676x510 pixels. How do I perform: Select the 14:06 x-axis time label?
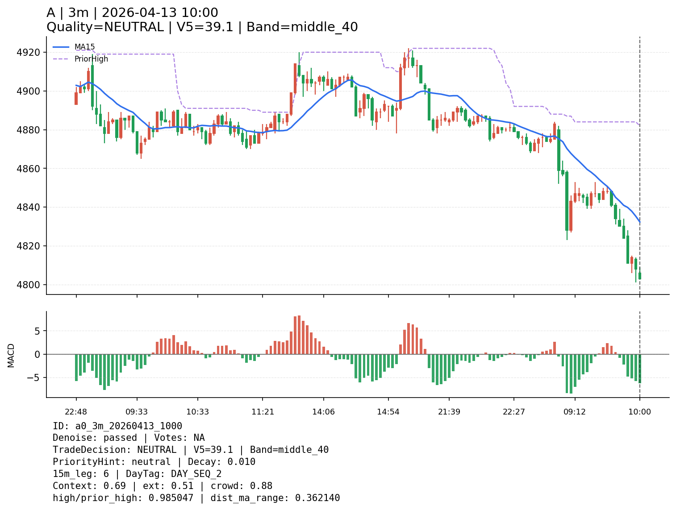[x=323, y=411]
